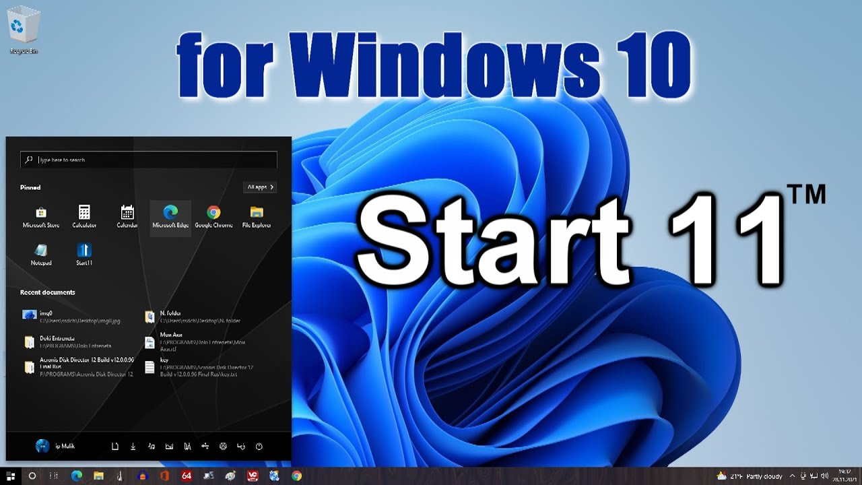Open Start11 pinned app
Screen dimensions: 862x485
84,255
